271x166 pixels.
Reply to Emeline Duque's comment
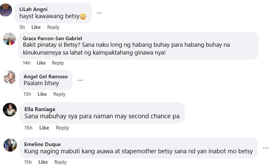60,162
